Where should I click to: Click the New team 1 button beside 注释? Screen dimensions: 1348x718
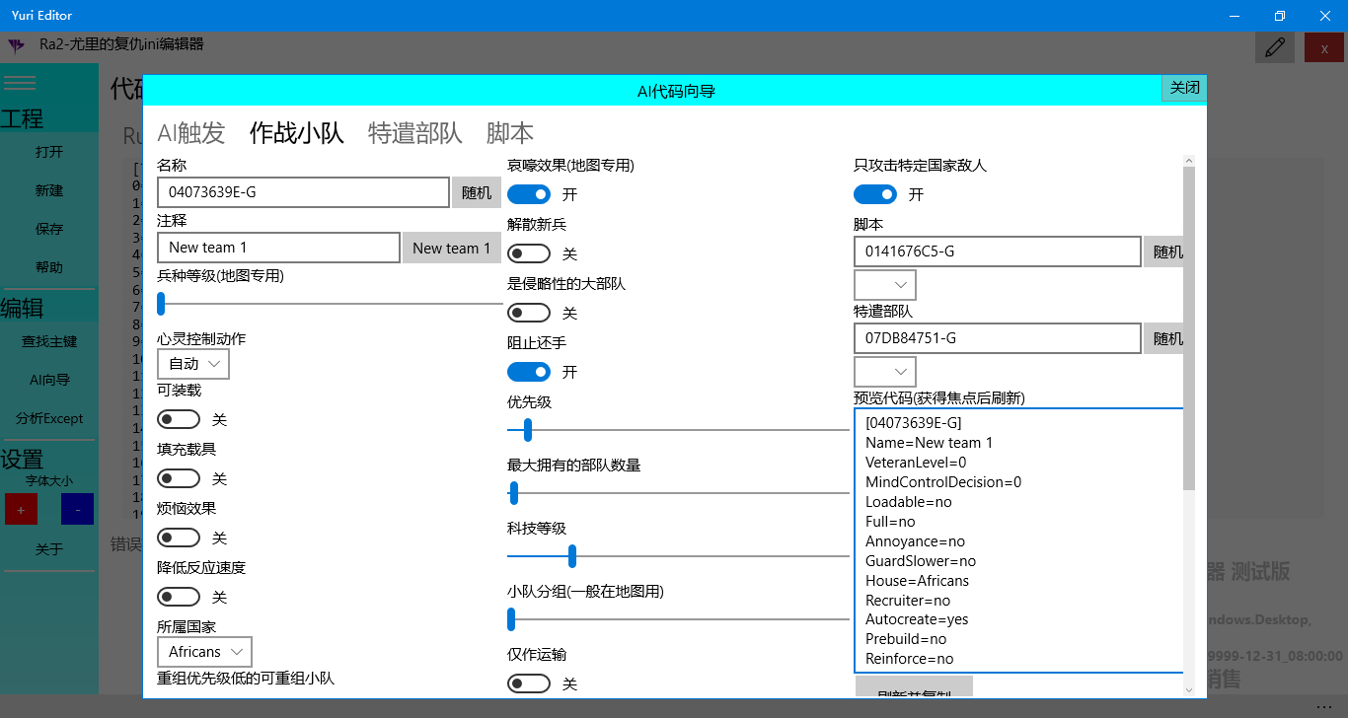pyautogui.click(x=452, y=248)
